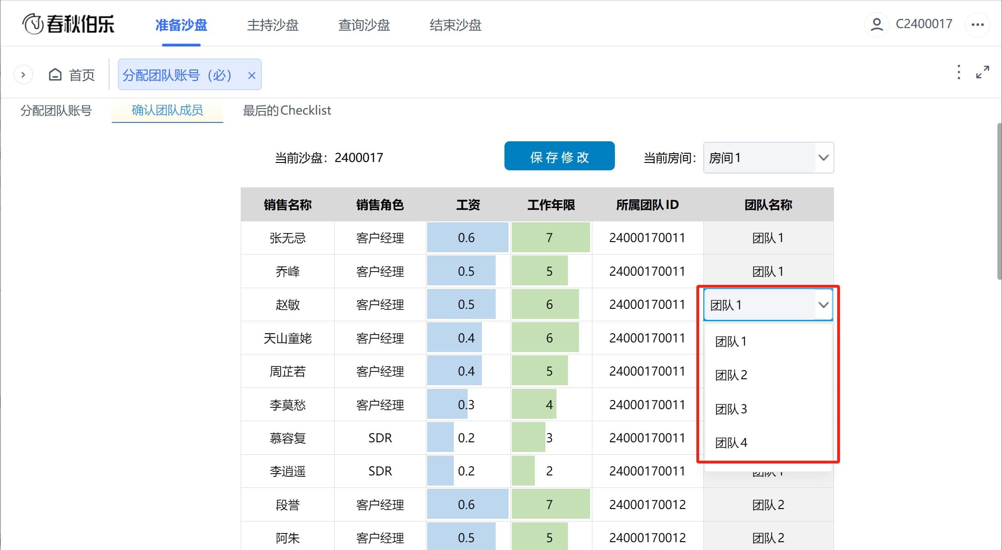This screenshot has height=550, width=1002.
Task: Switch to 结束沙盘 menu
Action: pyautogui.click(x=456, y=25)
